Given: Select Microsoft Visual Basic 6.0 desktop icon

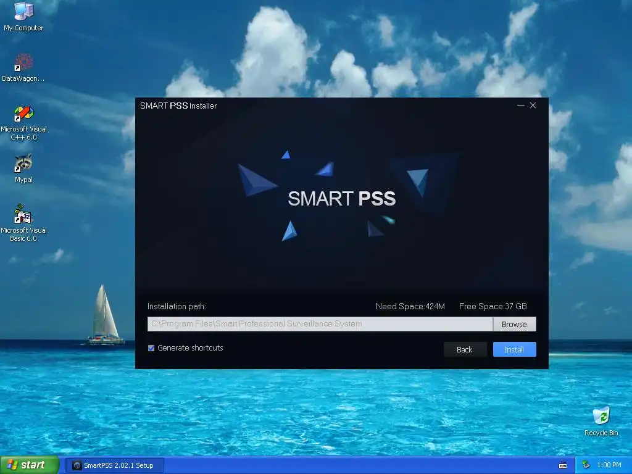Looking at the screenshot, I should [x=23, y=223].
